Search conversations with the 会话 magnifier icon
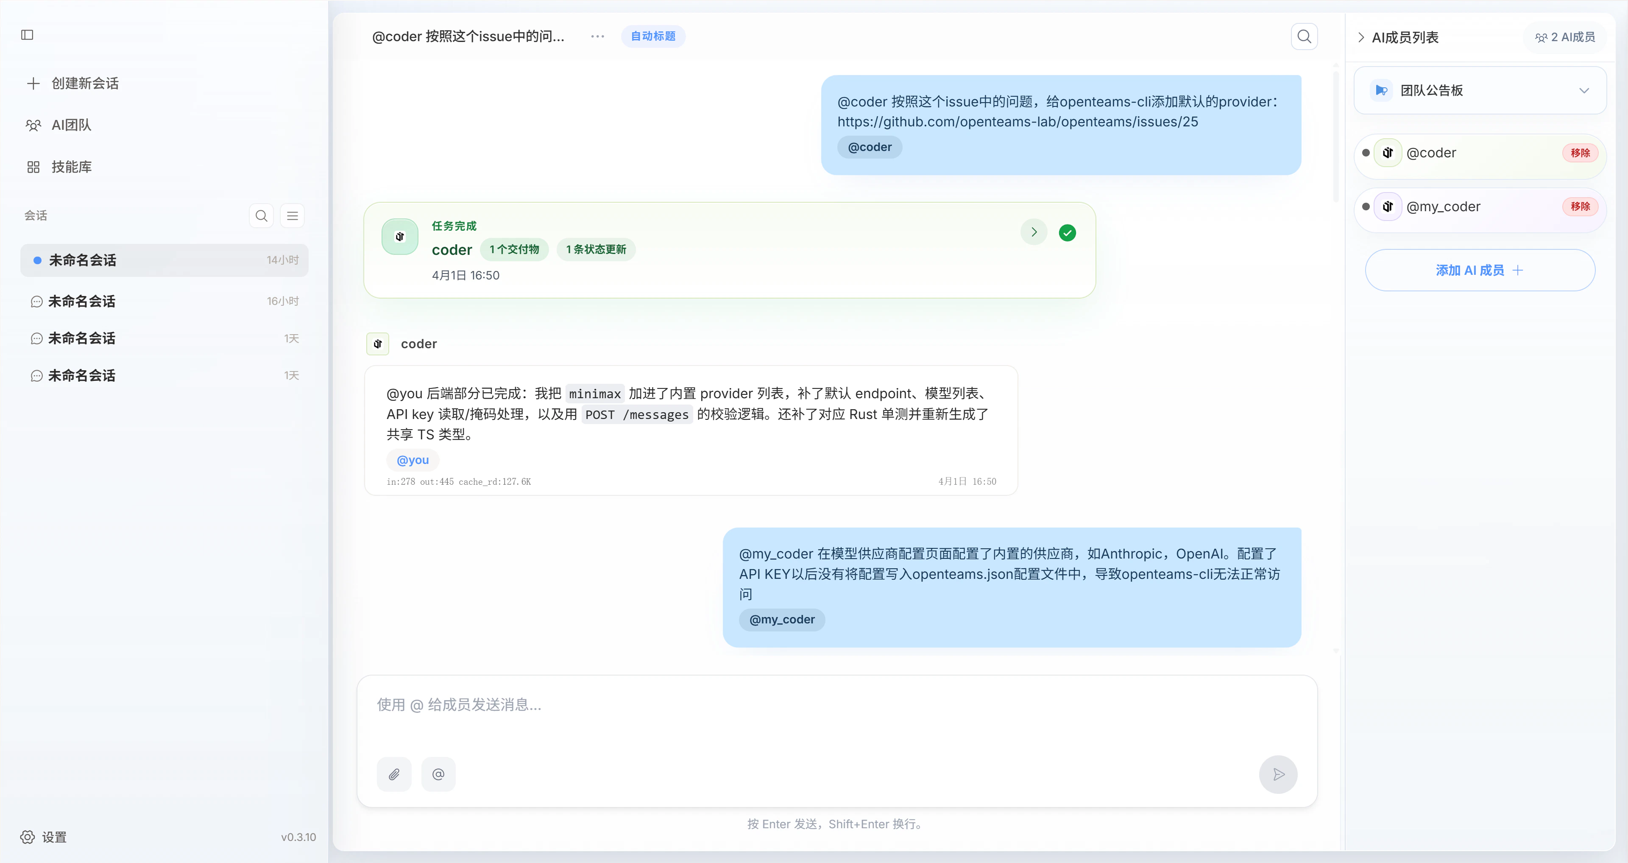This screenshot has height=863, width=1628. pos(261,215)
